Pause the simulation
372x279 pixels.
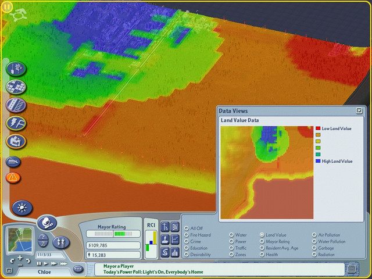click(x=39, y=263)
